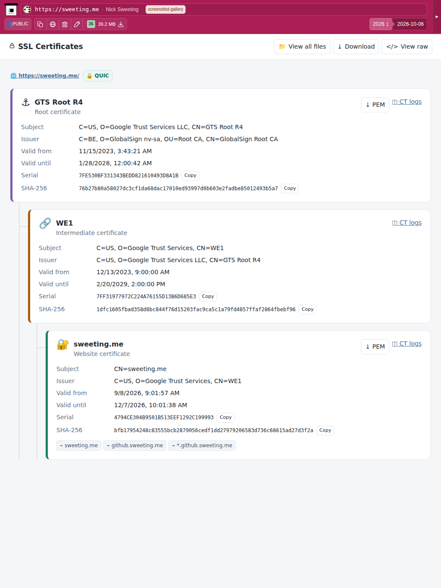Click the SSL Certificates heading

[x=50, y=46]
